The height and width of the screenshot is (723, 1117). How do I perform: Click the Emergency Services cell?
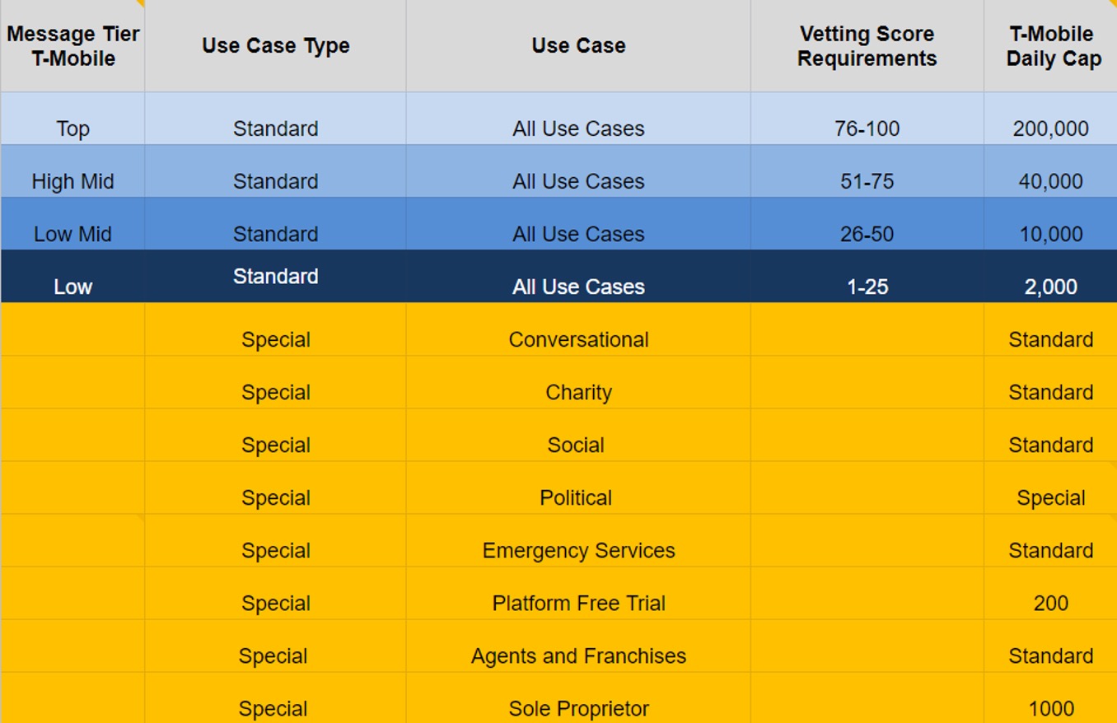578,540
